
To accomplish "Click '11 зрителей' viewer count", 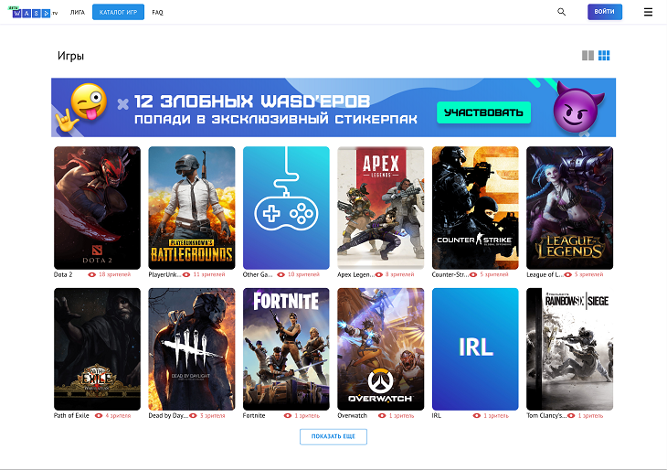I will [209, 274].
